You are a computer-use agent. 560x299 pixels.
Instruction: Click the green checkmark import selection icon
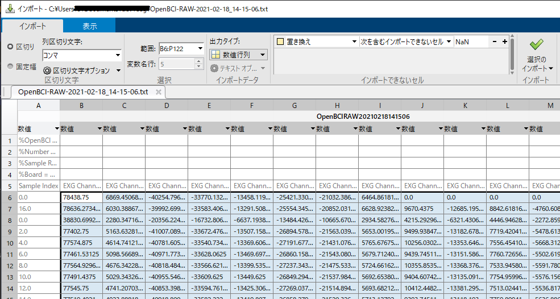click(x=537, y=45)
